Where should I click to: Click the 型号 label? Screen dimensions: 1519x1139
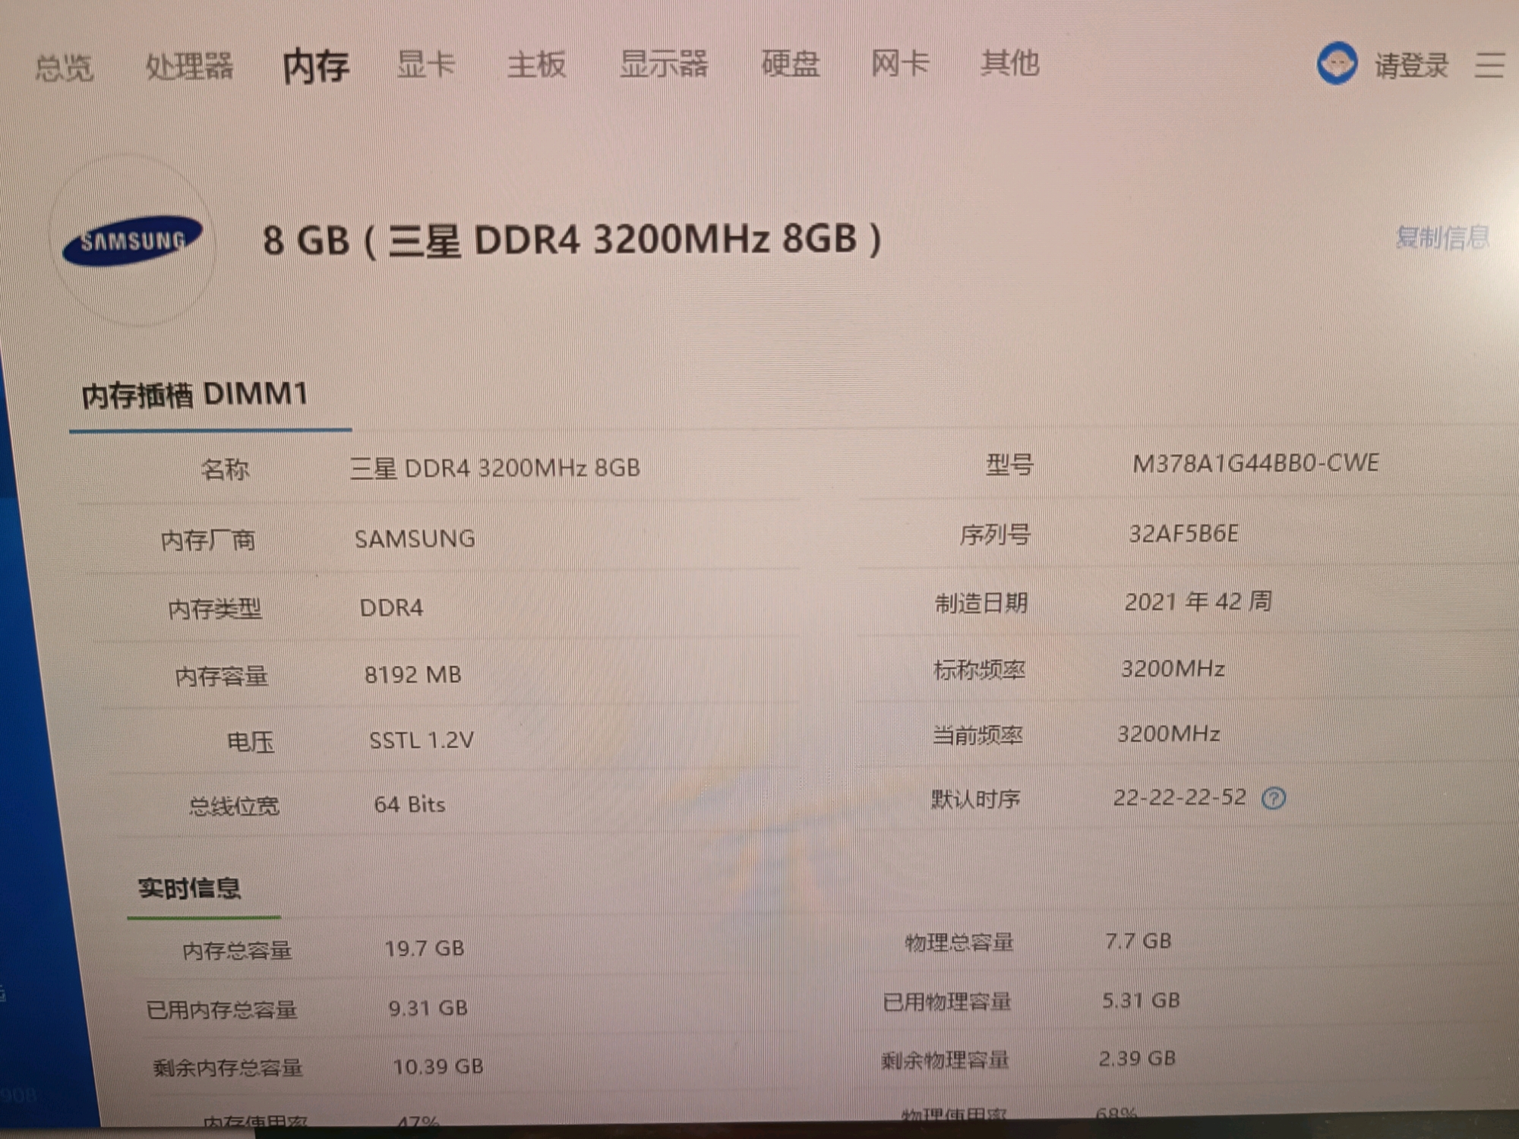point(1009,465)
